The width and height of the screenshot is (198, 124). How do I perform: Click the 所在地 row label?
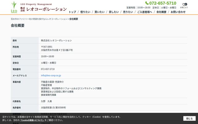tap(16, 47)
